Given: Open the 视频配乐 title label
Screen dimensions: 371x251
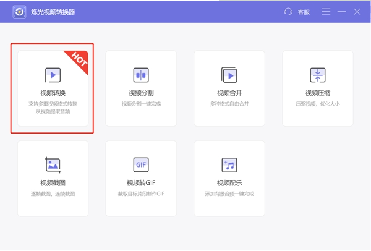Looking at the screenshot, I should [x=229, y=182].
